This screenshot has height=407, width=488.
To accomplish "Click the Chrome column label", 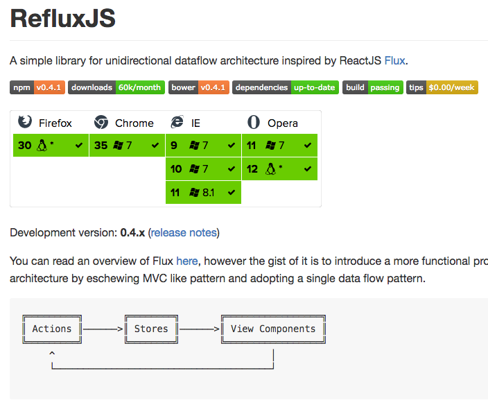I will pos(134,123).
